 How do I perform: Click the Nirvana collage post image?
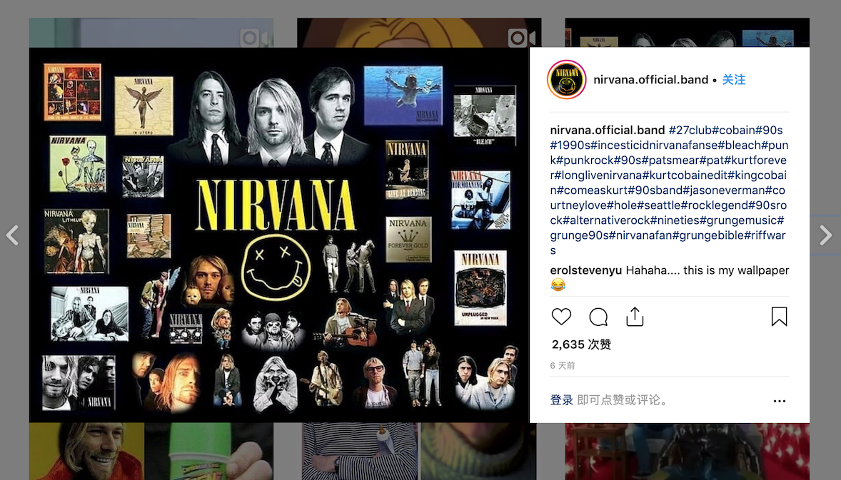pyautogui.click(x=279, y=235)
